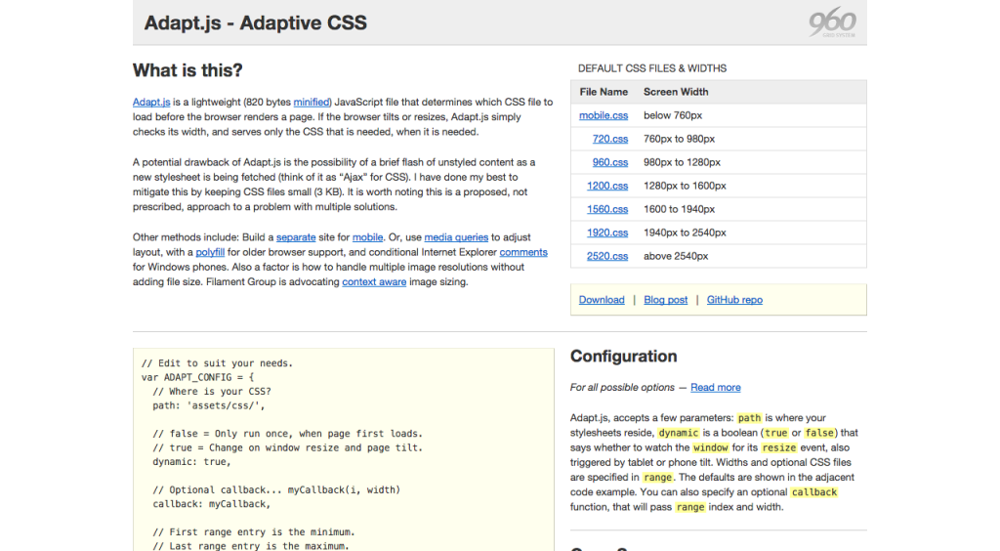Open the separate site link
The image size is (1000, 551).
[296, 237]
